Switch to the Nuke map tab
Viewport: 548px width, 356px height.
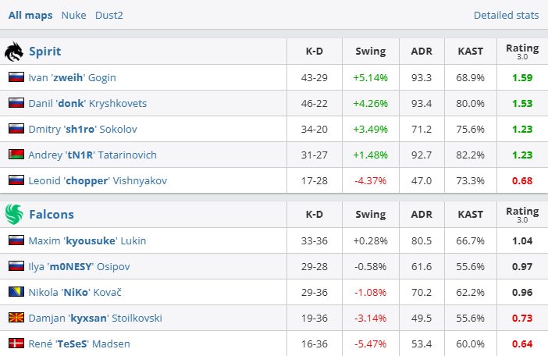click(73, 15)
